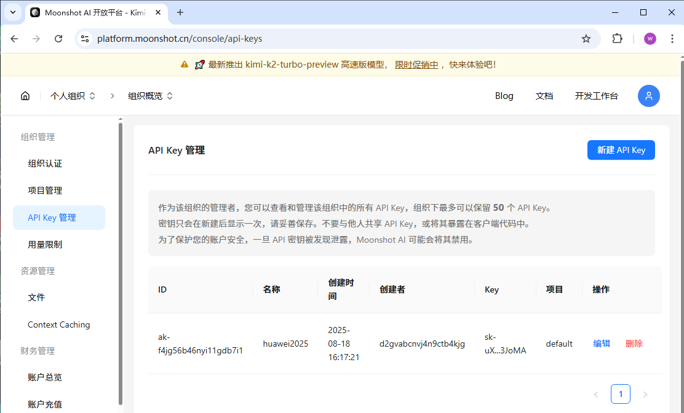The image size is (684, 413).
Task: Click the previous page pagination arrow
Action: (x=596, y=395)
